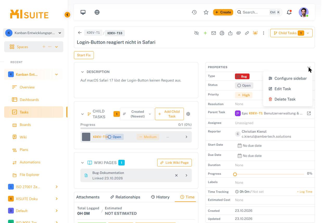325x223 pixels.
Task: Send task by email envelope icon
Action: pyautogui.click(x=214, y=33)
